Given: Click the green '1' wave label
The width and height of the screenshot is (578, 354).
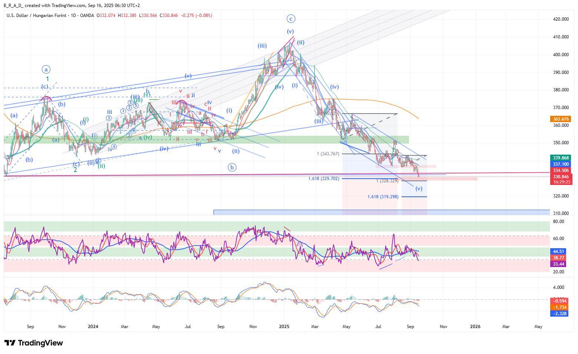Looking at the screenshot, I should click(x=47, y=79).
